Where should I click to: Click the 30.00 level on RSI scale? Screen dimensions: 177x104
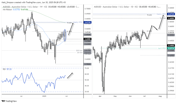click(87, 92)
